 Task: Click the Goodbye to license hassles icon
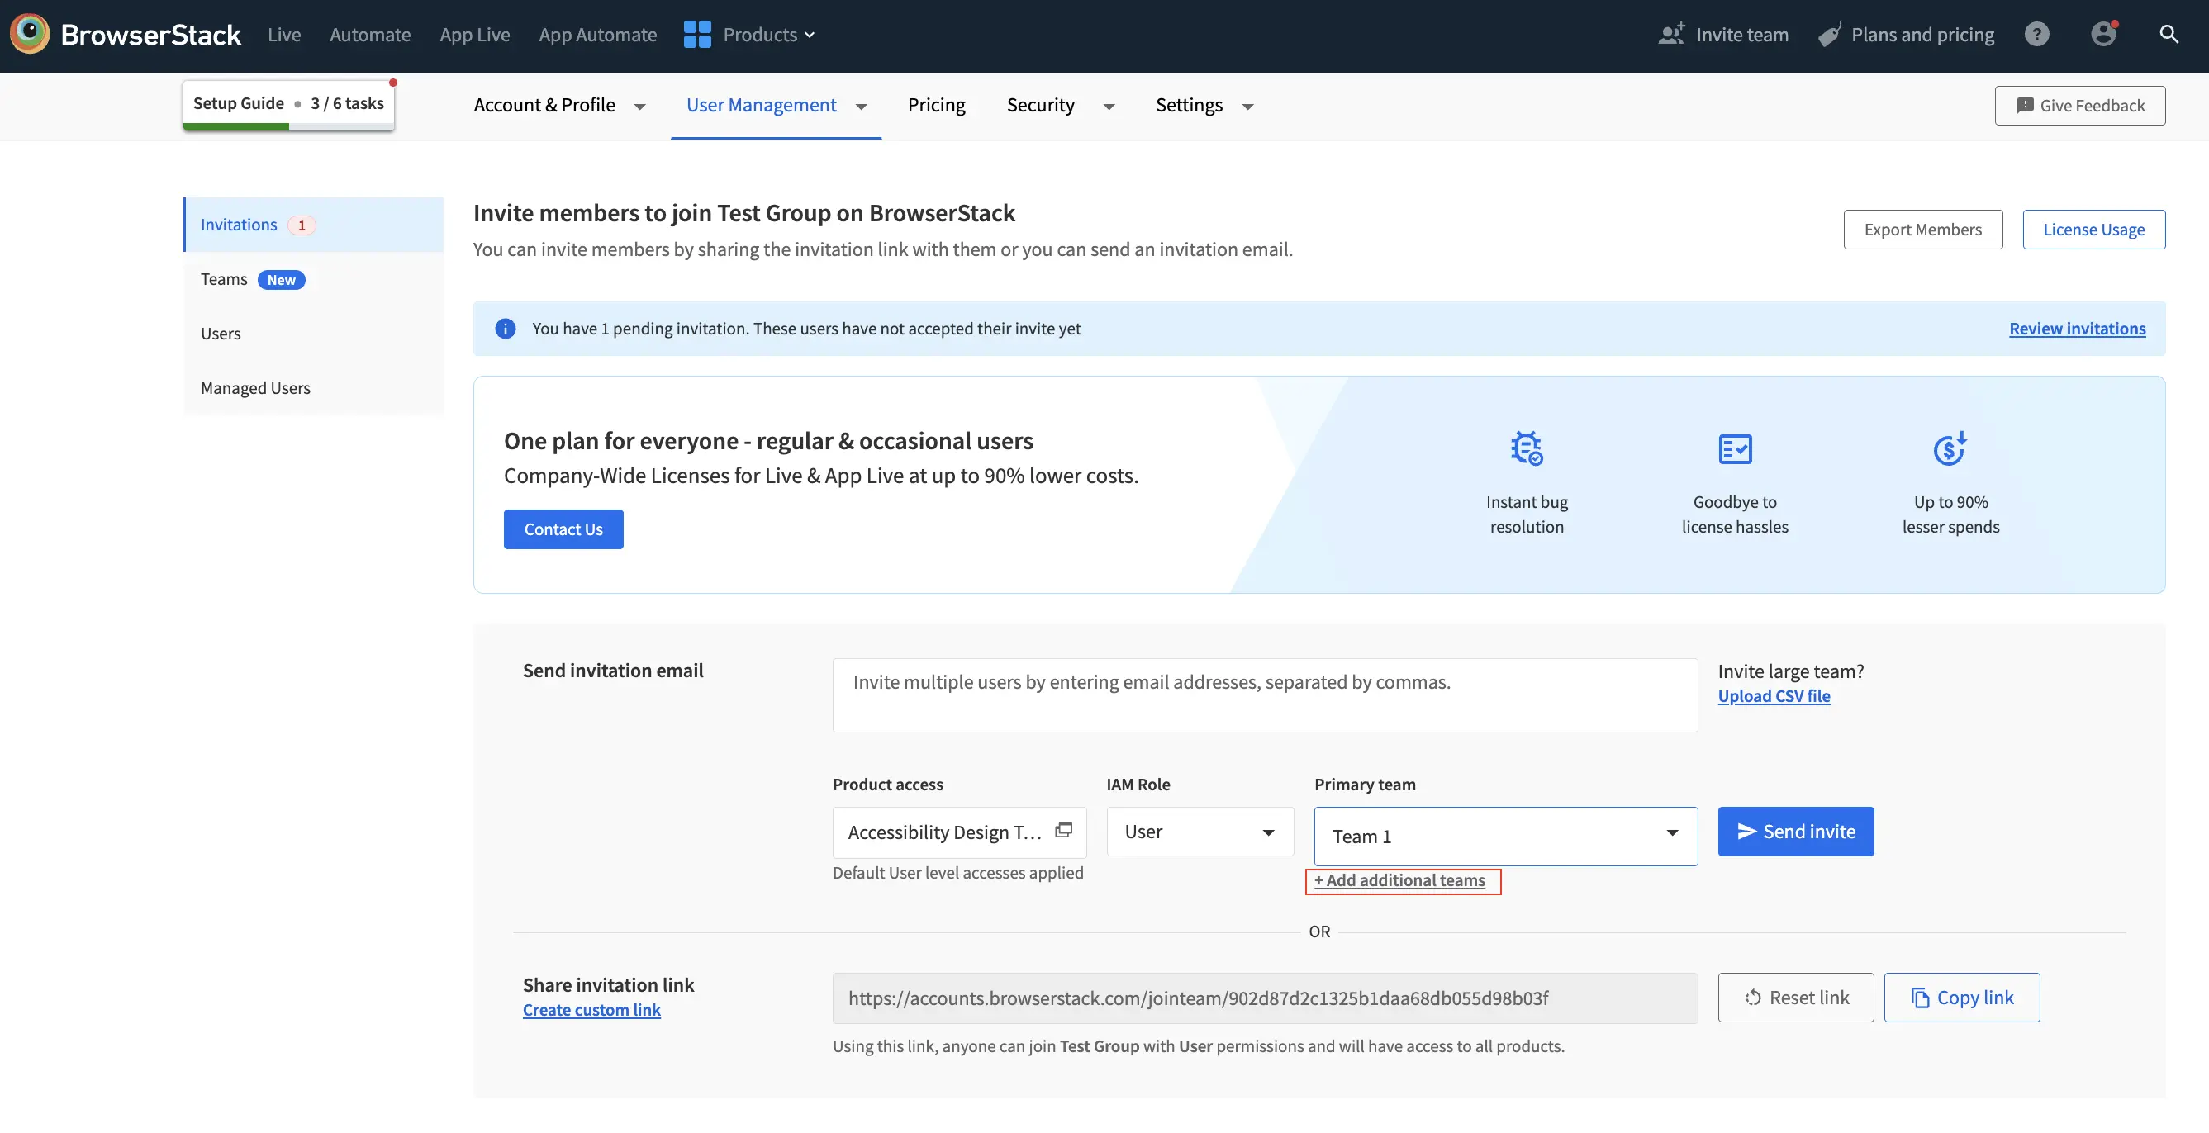[1735, 448]
